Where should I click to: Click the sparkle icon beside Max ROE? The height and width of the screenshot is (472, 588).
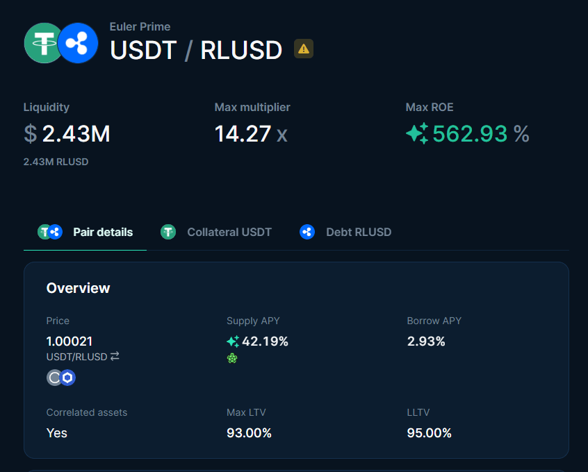[418, 133]
